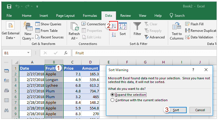Click the Sort A to Z icon
218x120 pixels.
coord(114,26)
